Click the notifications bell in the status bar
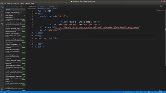166x93 pixels. point(164,92)
